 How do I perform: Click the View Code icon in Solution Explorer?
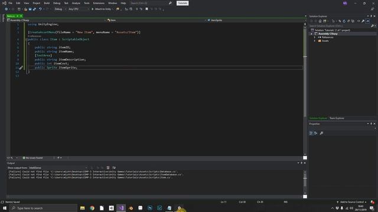pos(359,21)
